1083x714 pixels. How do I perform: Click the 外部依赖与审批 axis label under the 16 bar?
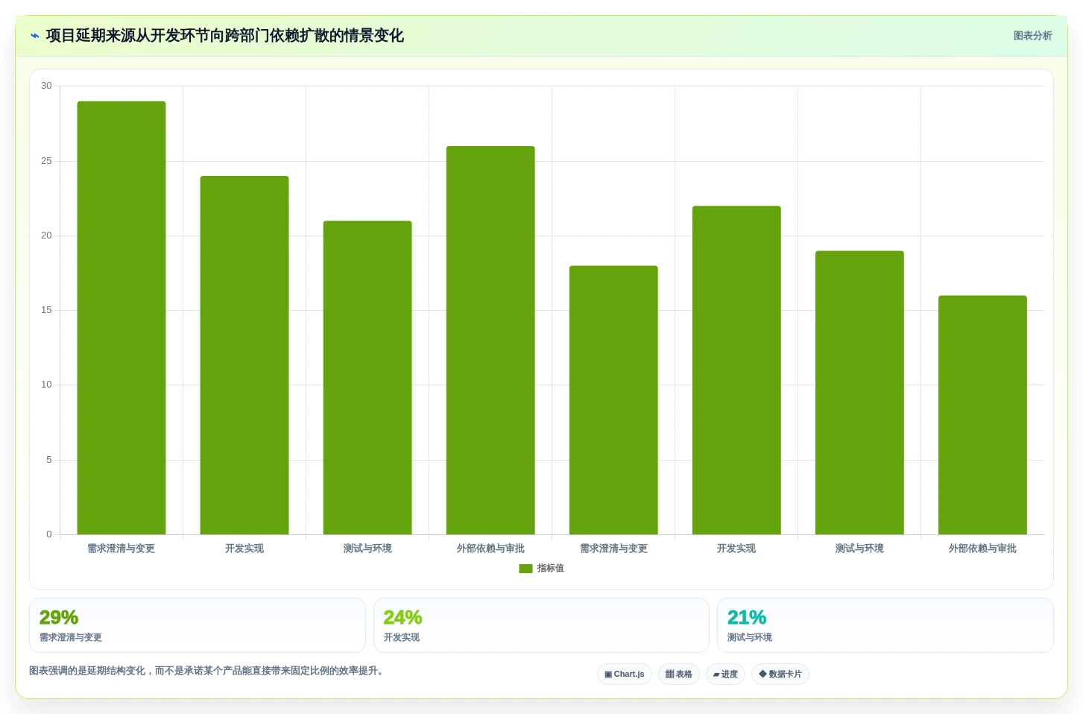(x=982, y=549)
